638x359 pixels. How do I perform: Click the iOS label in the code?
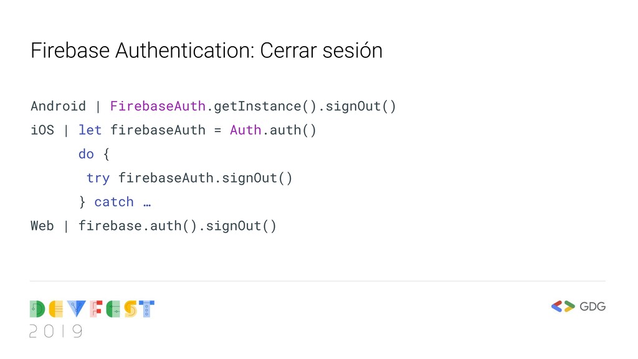pos(42,130)
